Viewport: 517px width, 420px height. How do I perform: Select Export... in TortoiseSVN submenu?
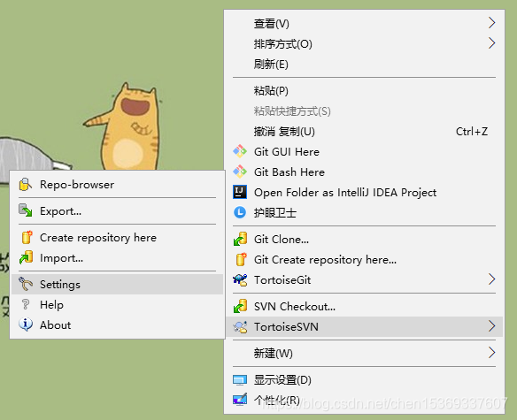click(x=118, y=210)
